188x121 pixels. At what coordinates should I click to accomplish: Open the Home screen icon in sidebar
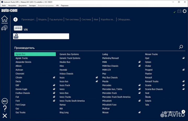pyautogui.click(x=4, y=19)
